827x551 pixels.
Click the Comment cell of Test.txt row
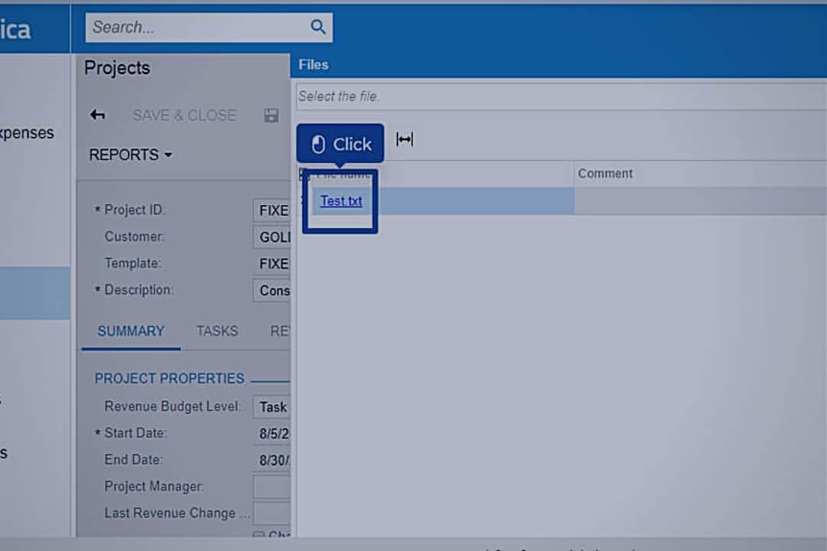pos(697,201)
